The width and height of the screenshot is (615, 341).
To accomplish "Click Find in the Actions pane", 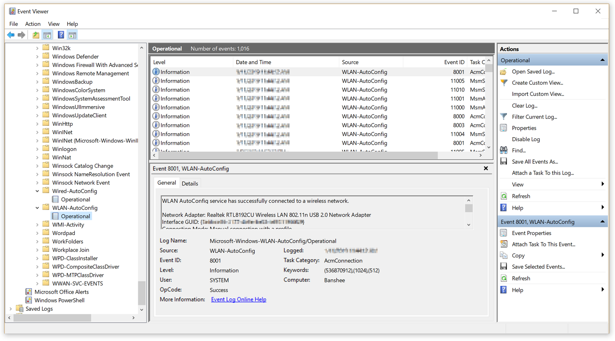I will pos(519,150).
